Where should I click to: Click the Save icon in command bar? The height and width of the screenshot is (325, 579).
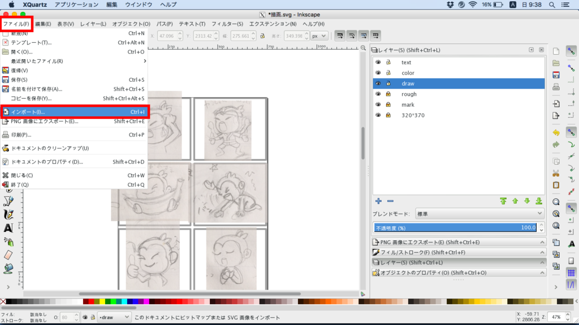(x=556, y=75)
